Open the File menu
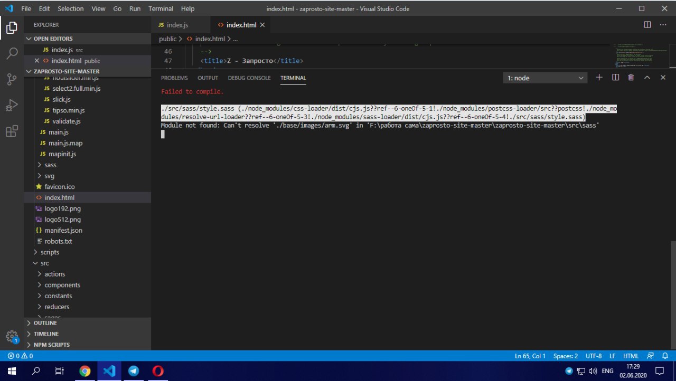This screenshot has width=676, height=381. (26, 8)
